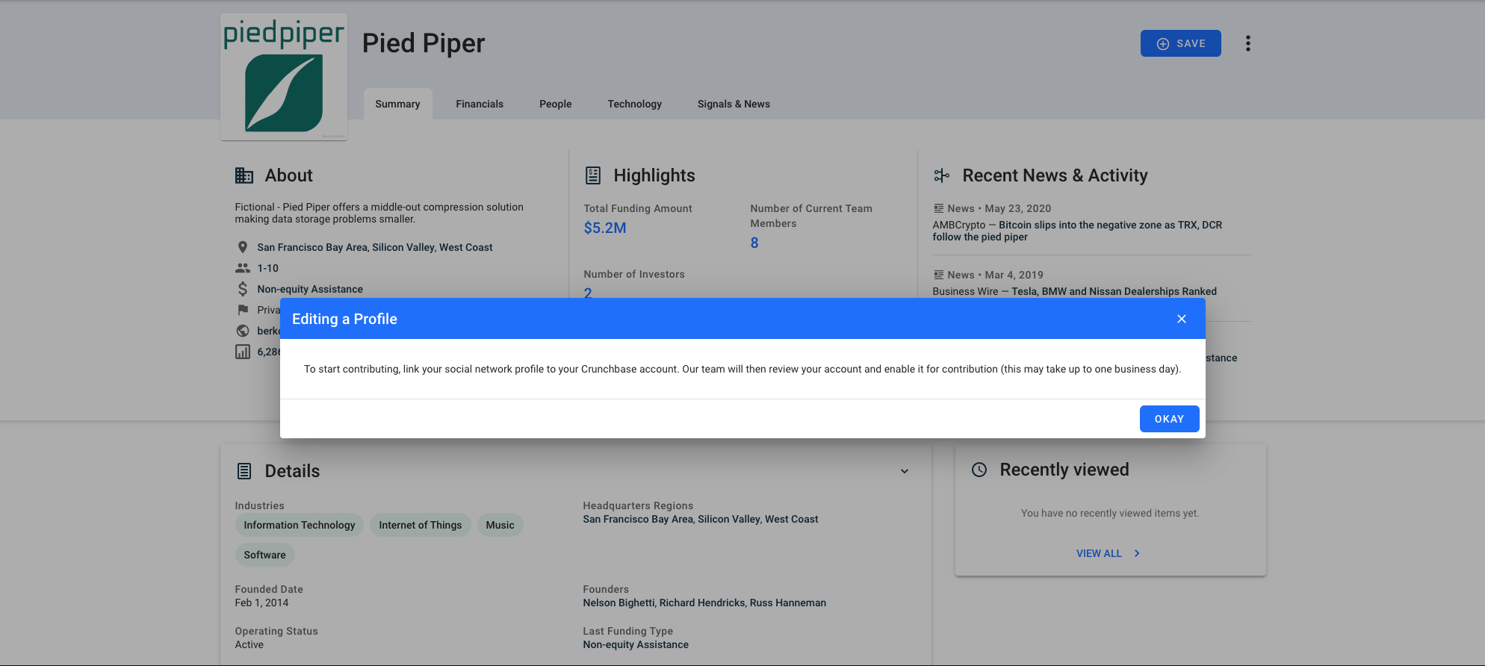Image resolution: width=1485 pixels, height=666 pixels.
Task: Open the three-dot more options menu
Action: tap(1247, 43)
